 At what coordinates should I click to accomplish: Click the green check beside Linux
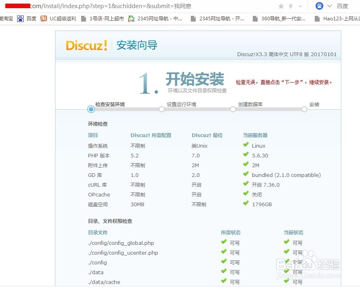[x=246, y=144]
